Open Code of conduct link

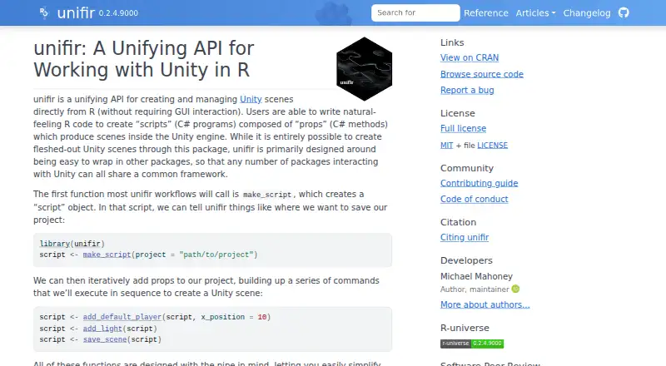tap(474, 199)
